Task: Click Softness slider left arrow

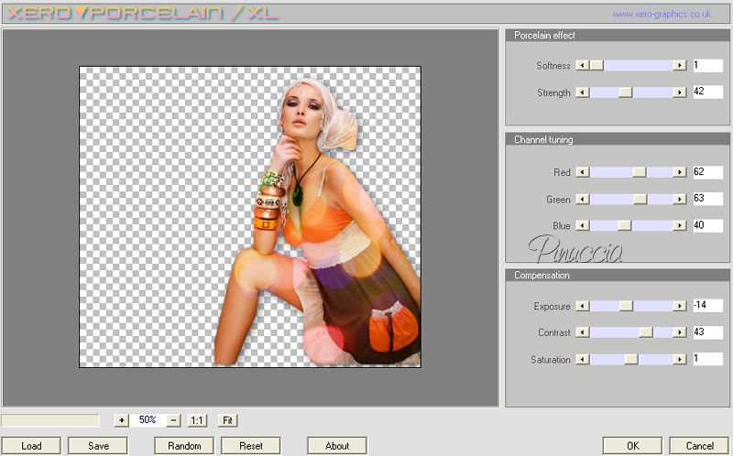Action: coord(581,66)
